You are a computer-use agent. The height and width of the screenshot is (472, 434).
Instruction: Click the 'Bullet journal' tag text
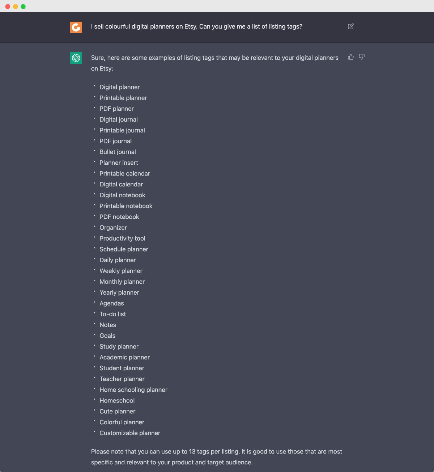pyautogui.click(x=118, y=152)
